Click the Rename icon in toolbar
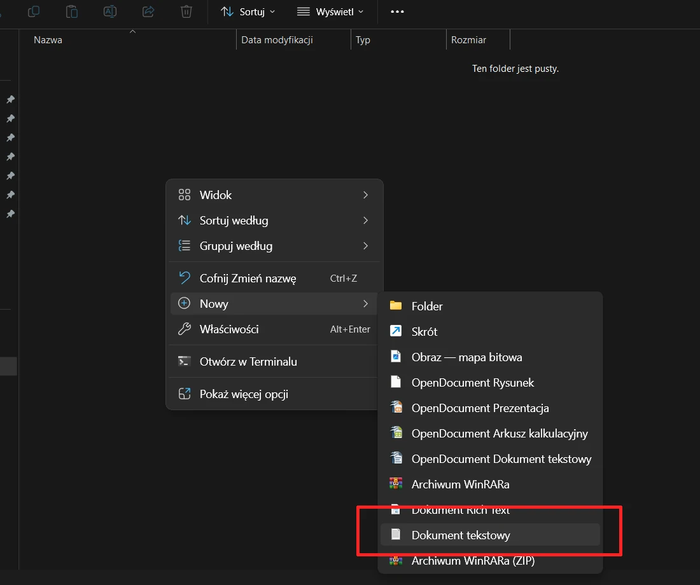The width and height of the screenshot is (700, 585). 110,11
